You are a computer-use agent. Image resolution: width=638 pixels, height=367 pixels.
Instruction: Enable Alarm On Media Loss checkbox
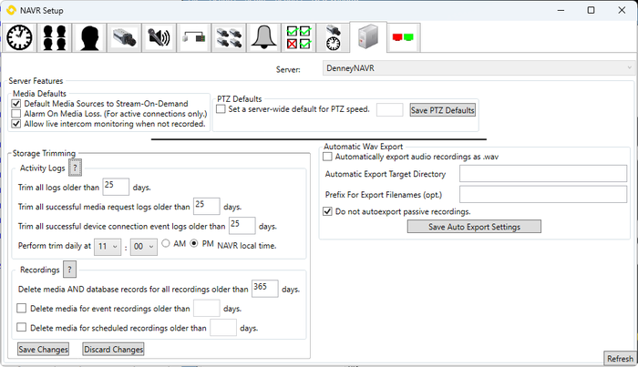[16, 114]
